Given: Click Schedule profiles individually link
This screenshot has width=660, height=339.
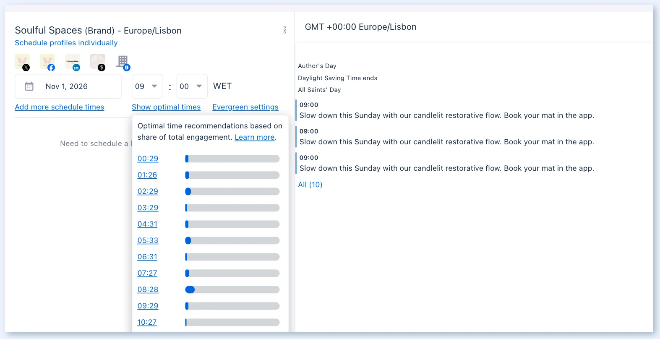Looking at the screenshot, I should click(x=66, y=43).
